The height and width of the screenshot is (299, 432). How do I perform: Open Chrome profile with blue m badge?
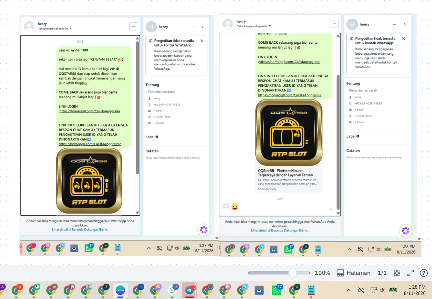(138, 290)
